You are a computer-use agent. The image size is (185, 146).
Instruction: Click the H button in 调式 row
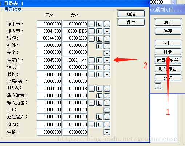107,68
